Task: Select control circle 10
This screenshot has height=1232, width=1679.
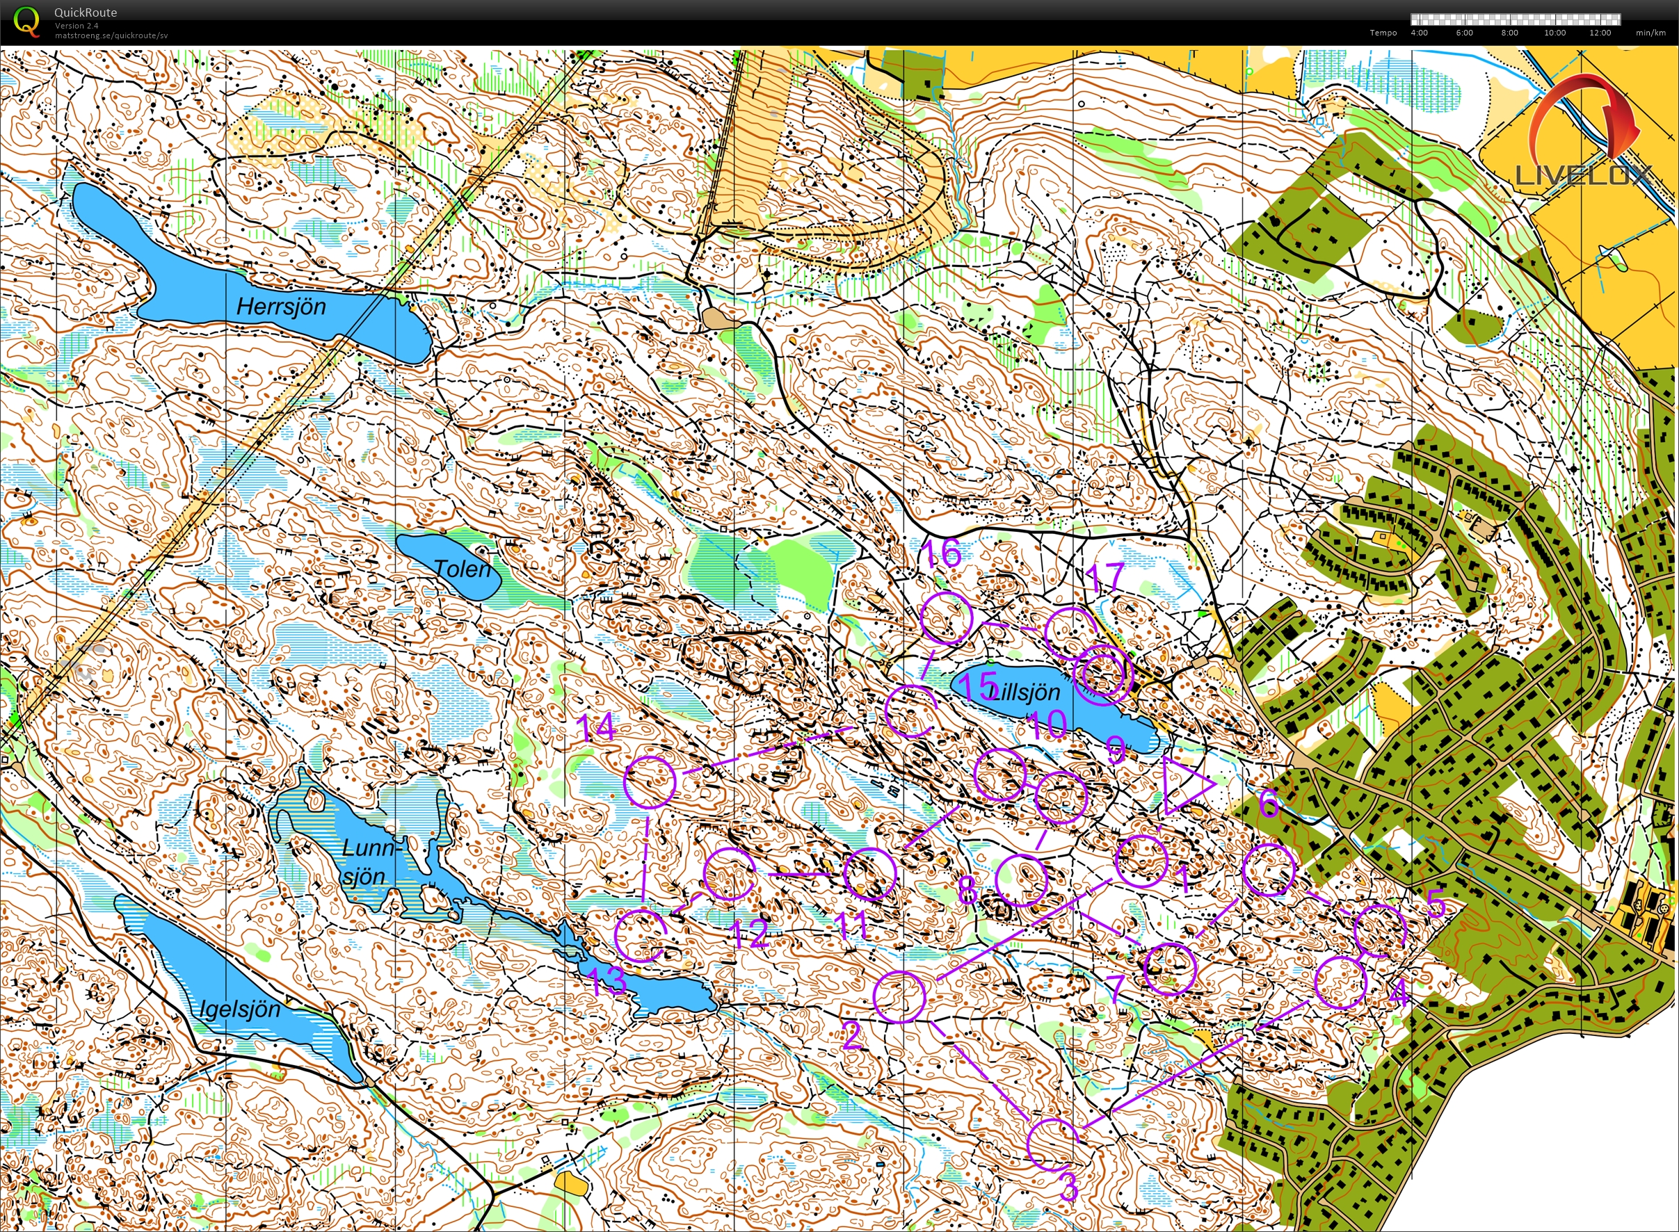Action: click(1000, 775)
